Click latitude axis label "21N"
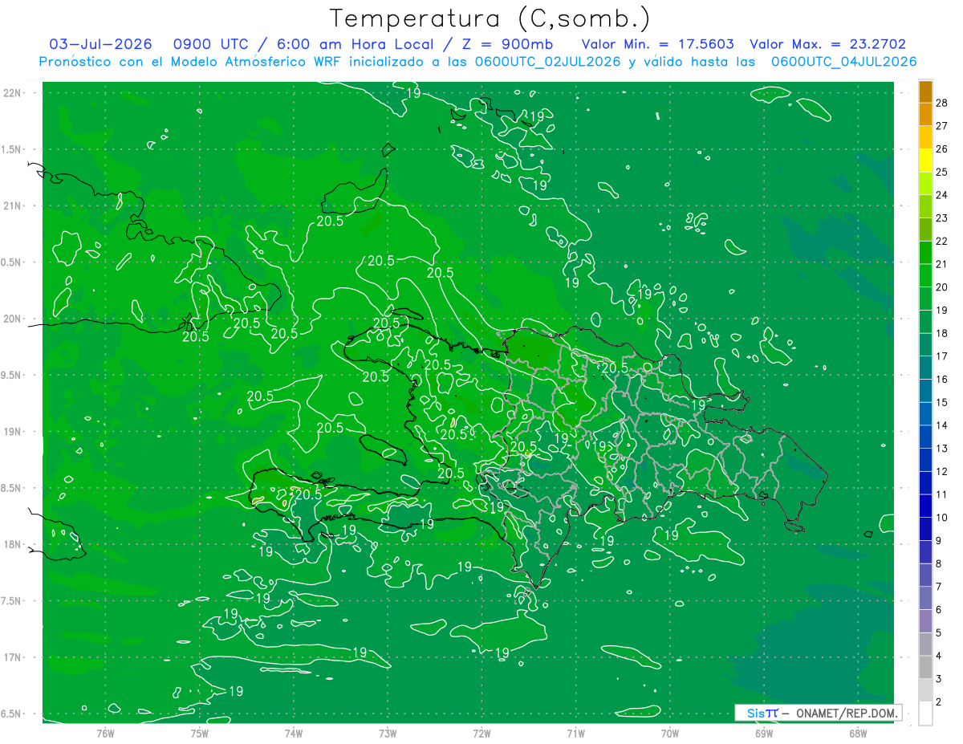The image size is (963, 744). [x=14, y=205]
